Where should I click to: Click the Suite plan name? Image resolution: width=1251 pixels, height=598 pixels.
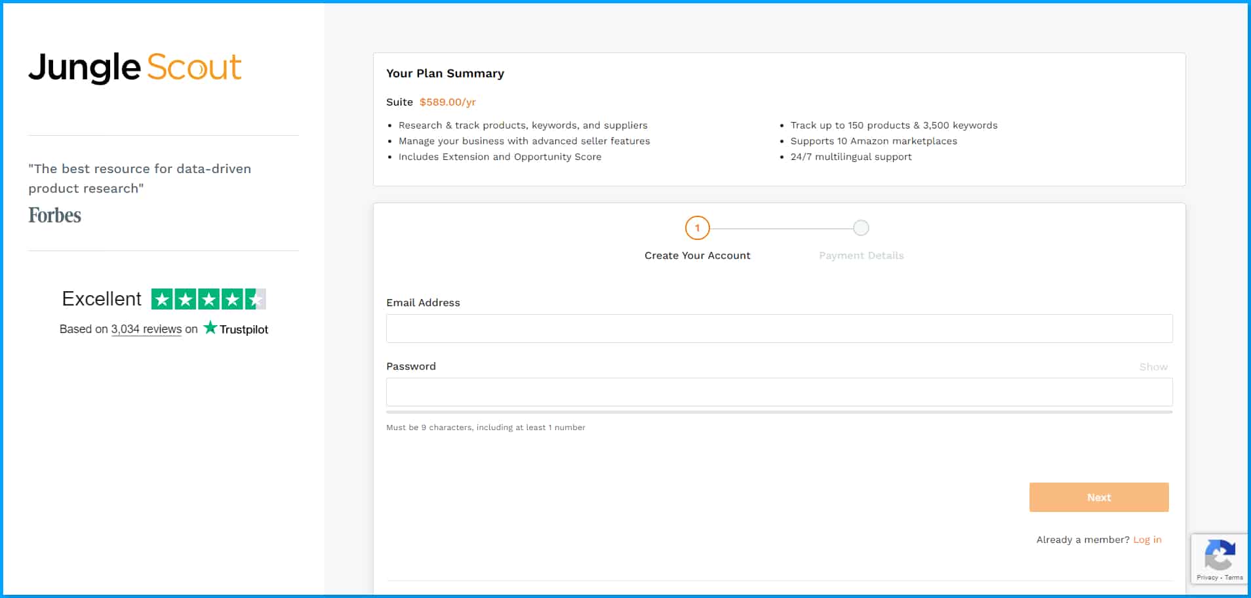pyautogui.click(x=399, y=102)
